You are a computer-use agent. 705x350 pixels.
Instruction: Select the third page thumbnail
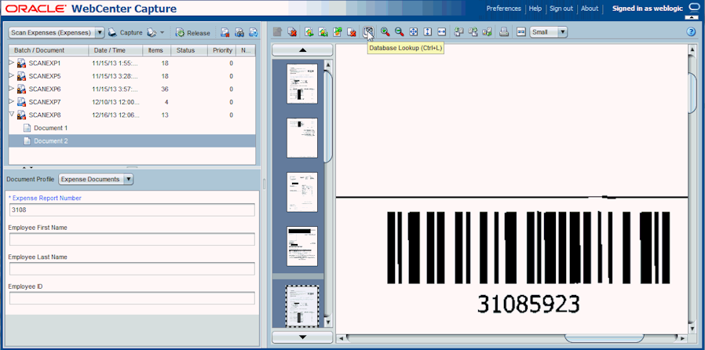[x=302, y=192]
